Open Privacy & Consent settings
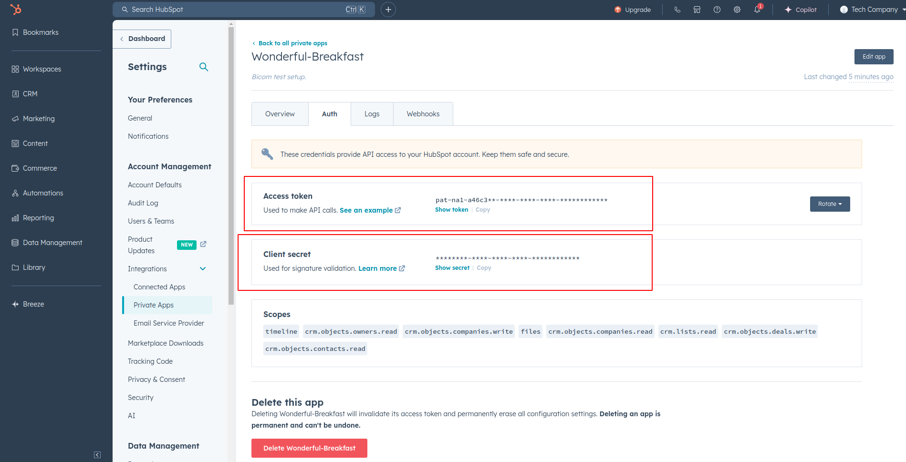This screenshot has width=906, height=462. point(156,380)
